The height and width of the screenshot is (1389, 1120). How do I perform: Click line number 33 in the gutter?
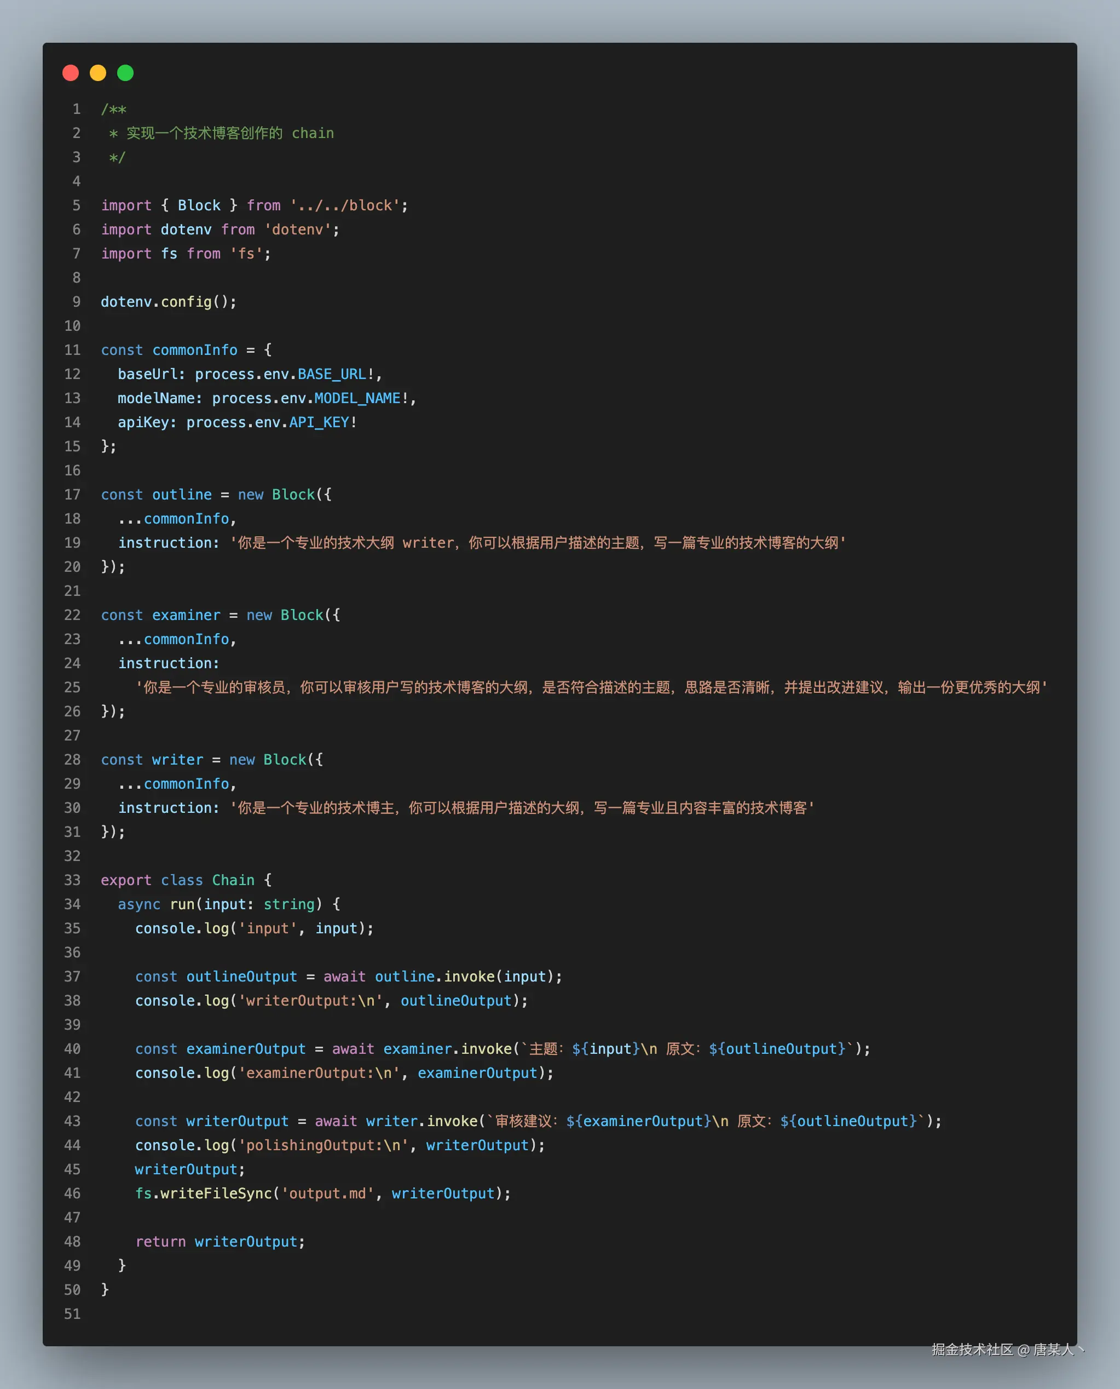pos(72,880)
